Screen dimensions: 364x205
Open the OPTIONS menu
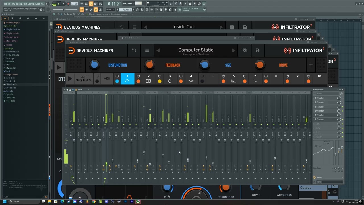(x=31, y=4)
